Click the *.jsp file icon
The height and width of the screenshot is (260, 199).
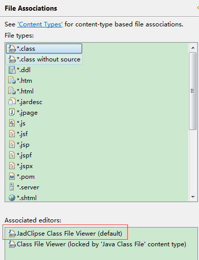pos(12,144)
